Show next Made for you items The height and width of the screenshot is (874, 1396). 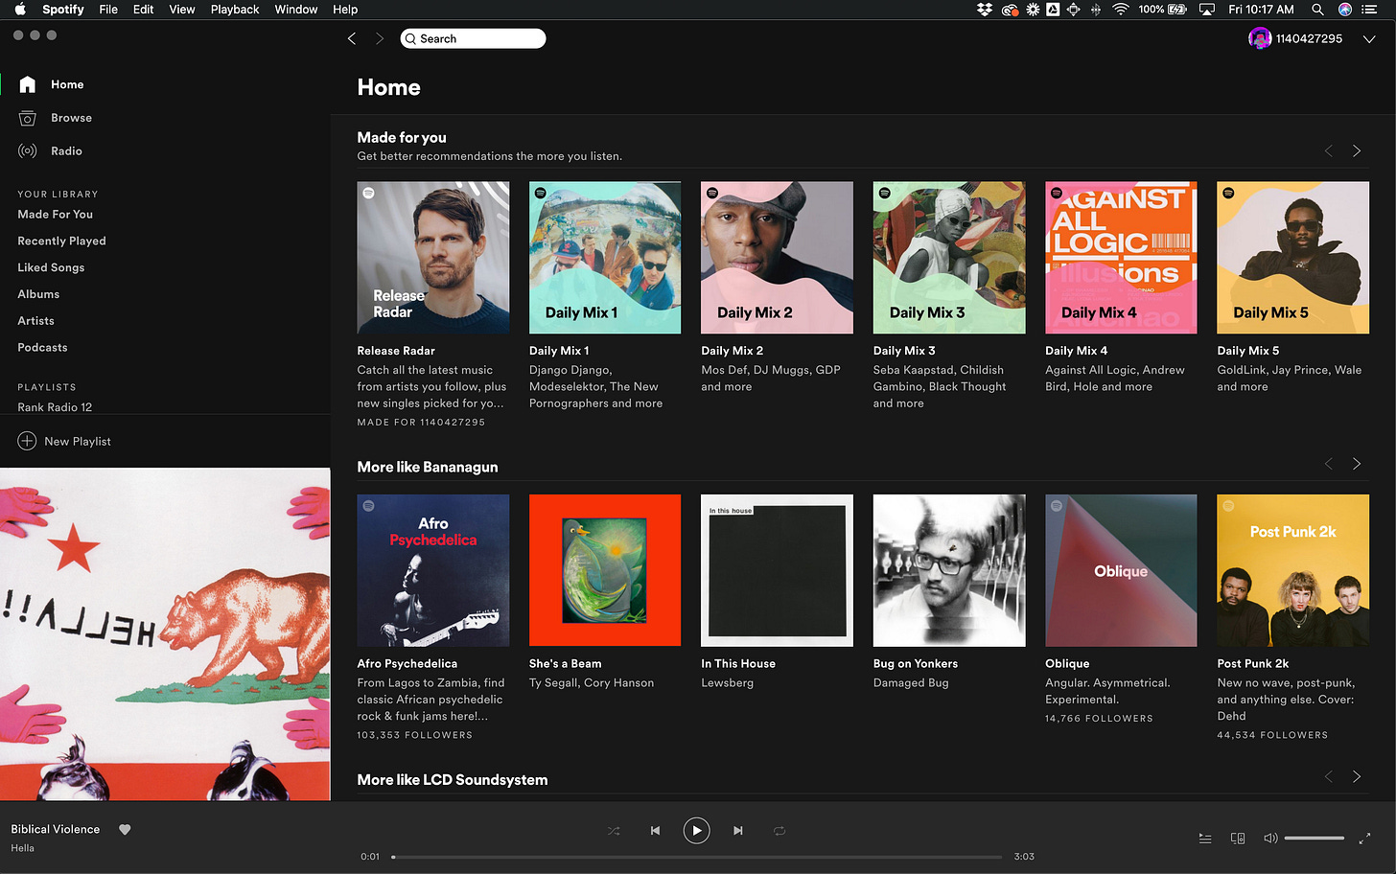click(1357, 151)
